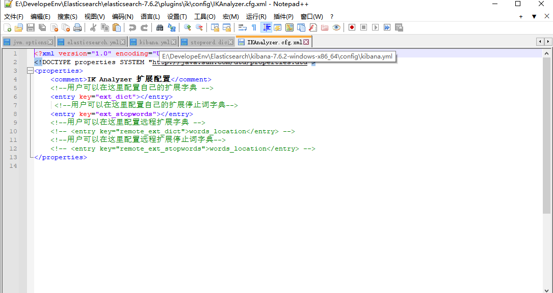Open a new document in Notepad++
Viewport: 553px width, 293px height.
coord(7,27)
